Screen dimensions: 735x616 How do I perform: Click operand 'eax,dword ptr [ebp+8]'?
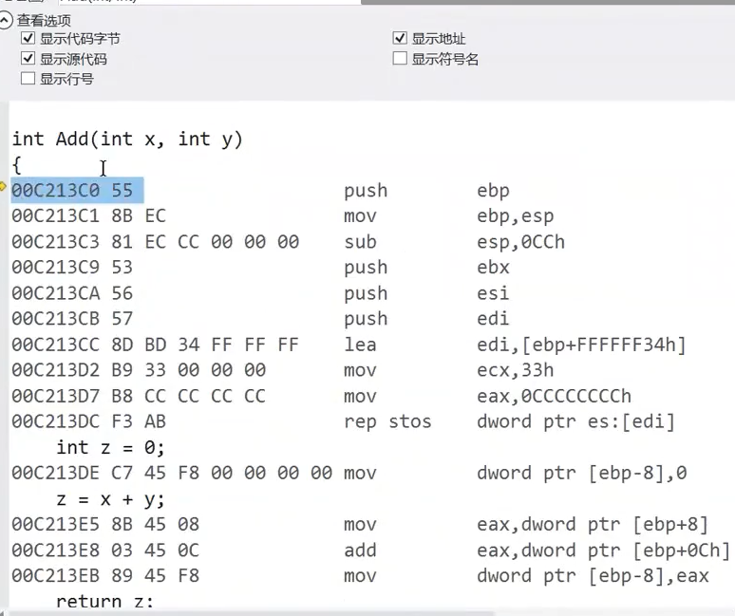(x=593, y=524)
